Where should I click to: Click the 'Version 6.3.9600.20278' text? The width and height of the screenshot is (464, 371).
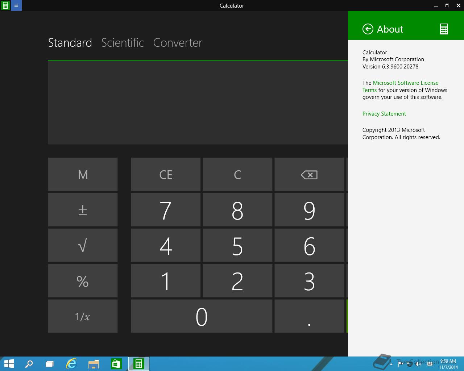tap(390, 67)
